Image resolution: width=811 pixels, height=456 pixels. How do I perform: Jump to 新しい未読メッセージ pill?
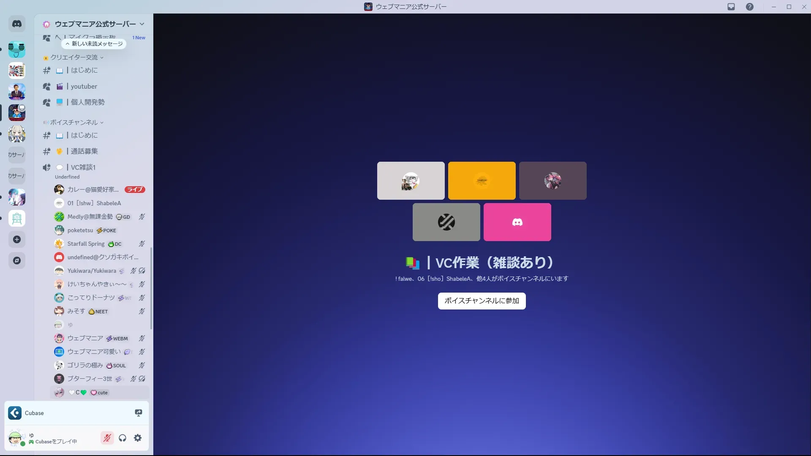click(x=94, y=44)
